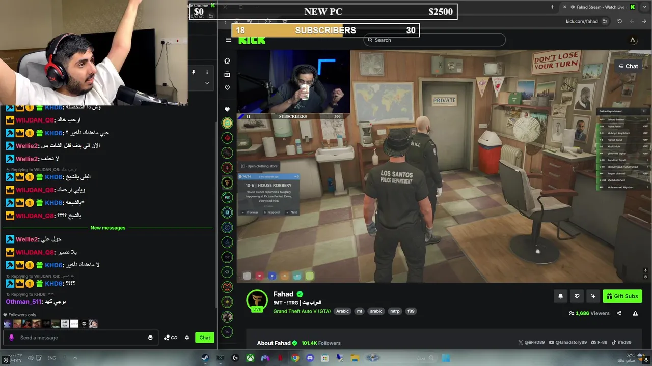
Task: Go to Kick Home in sidebar
Action: [x=227, y=60]
